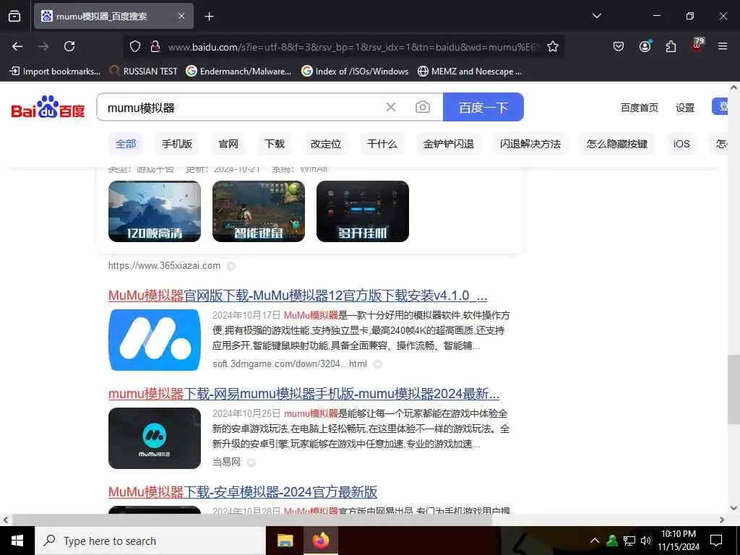Click the icon next to soft.3dmgame.com
The height and width of the screenshot is (555, 740).
pyautogui.click(x=377, y=364)
